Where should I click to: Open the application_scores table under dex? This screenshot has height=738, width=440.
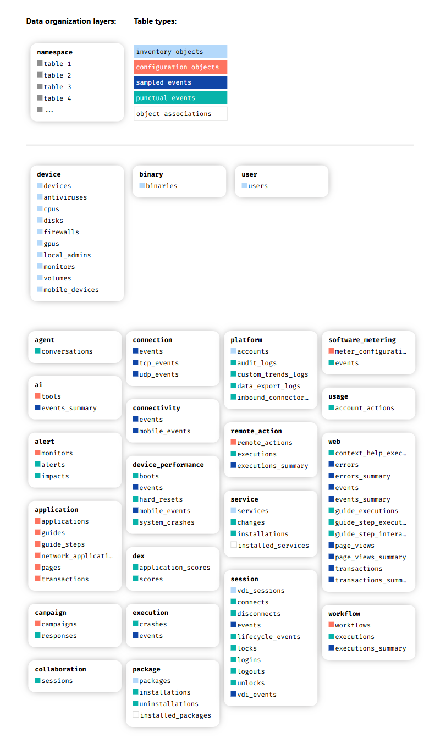pos(174,568)
